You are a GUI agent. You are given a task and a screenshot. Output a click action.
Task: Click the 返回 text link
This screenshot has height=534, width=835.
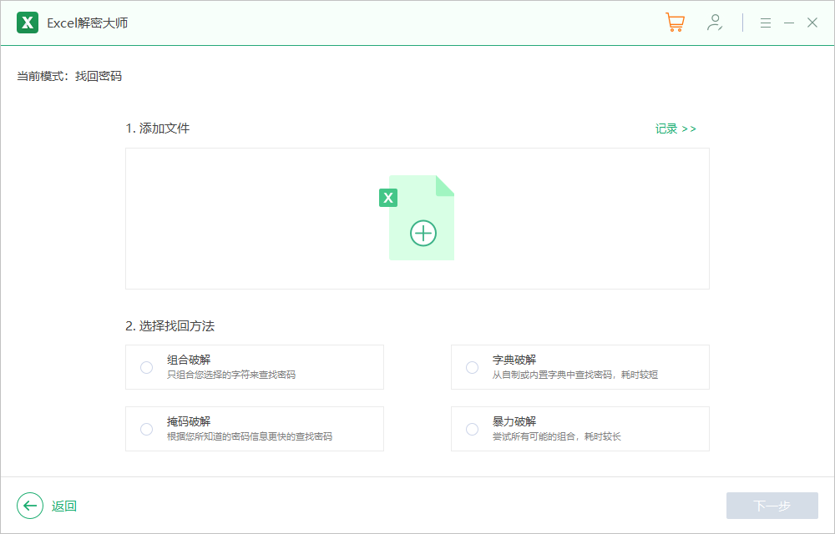click(x=64, y=506)
